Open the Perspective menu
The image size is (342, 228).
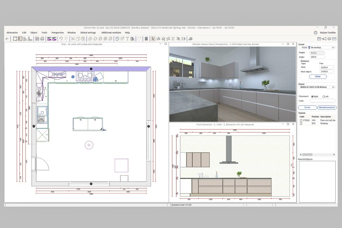pos(57,33)
